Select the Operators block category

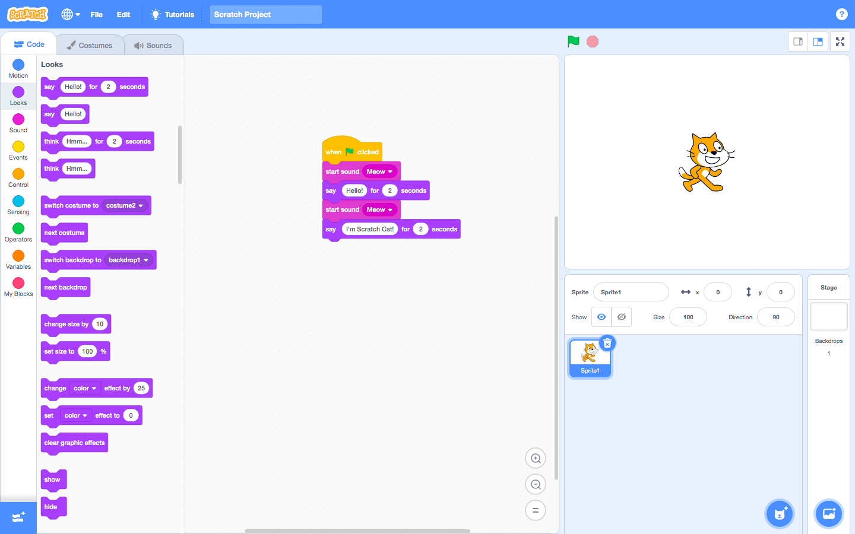18,233
